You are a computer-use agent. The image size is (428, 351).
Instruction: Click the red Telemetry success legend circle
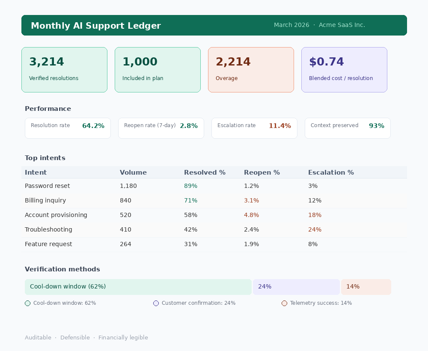(285, 303)
